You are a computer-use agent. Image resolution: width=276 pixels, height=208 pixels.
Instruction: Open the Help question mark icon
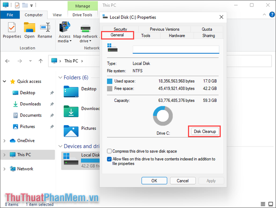[x=272, y=15]
